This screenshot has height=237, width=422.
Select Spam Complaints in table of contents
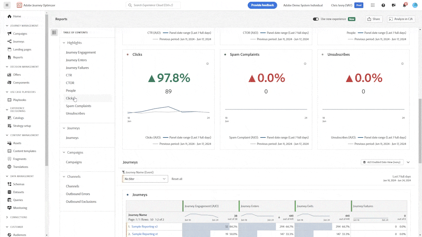78,106
